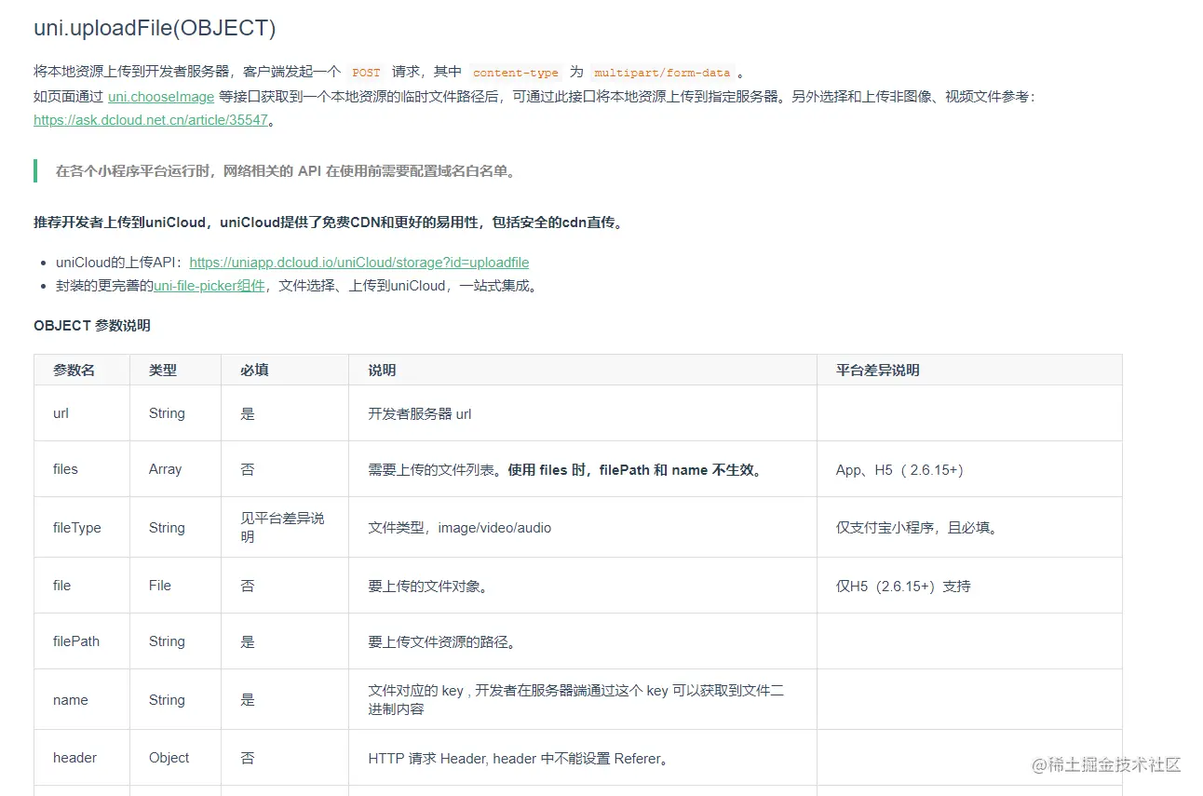Click the 平台差异说明 column header
This screenshot has height=796, width=1203.
pos(969,370)
